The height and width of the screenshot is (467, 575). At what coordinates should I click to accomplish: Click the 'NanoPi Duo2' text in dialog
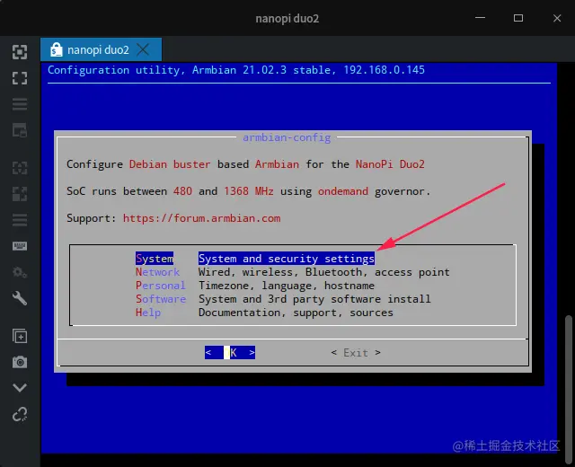390,164
